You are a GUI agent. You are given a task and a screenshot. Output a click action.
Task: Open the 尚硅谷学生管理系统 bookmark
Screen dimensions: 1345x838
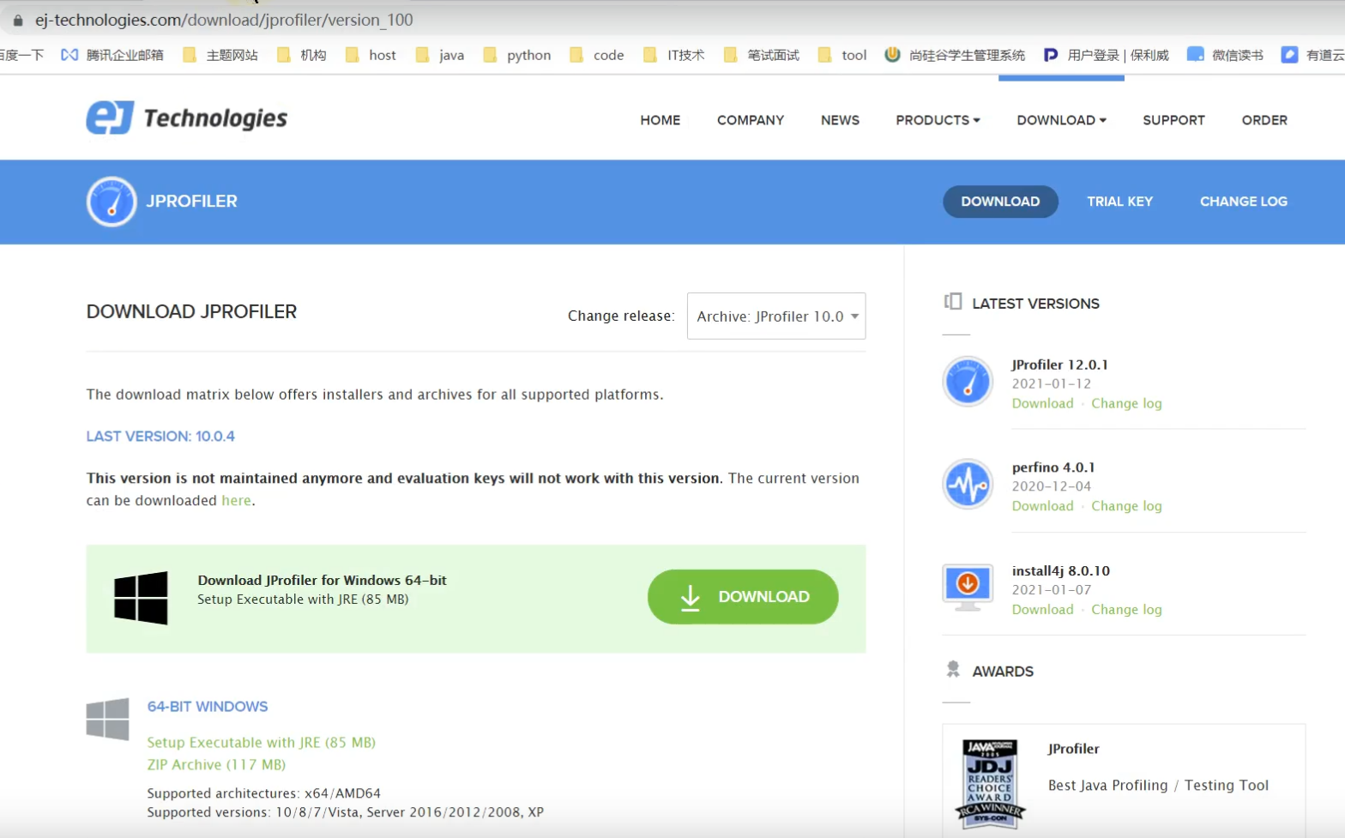(x=956, y=55)
